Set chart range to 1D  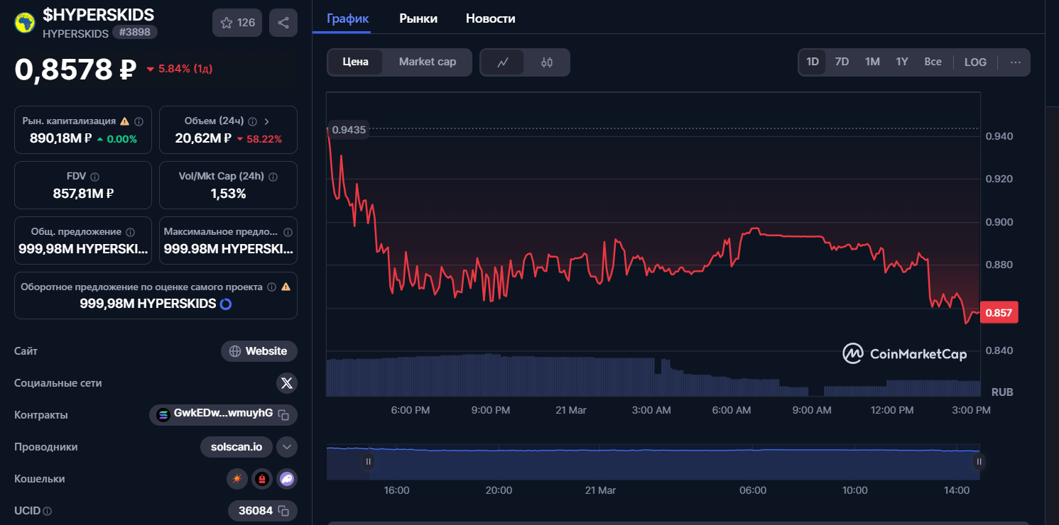pyautogui.click(x=813, y=62)
